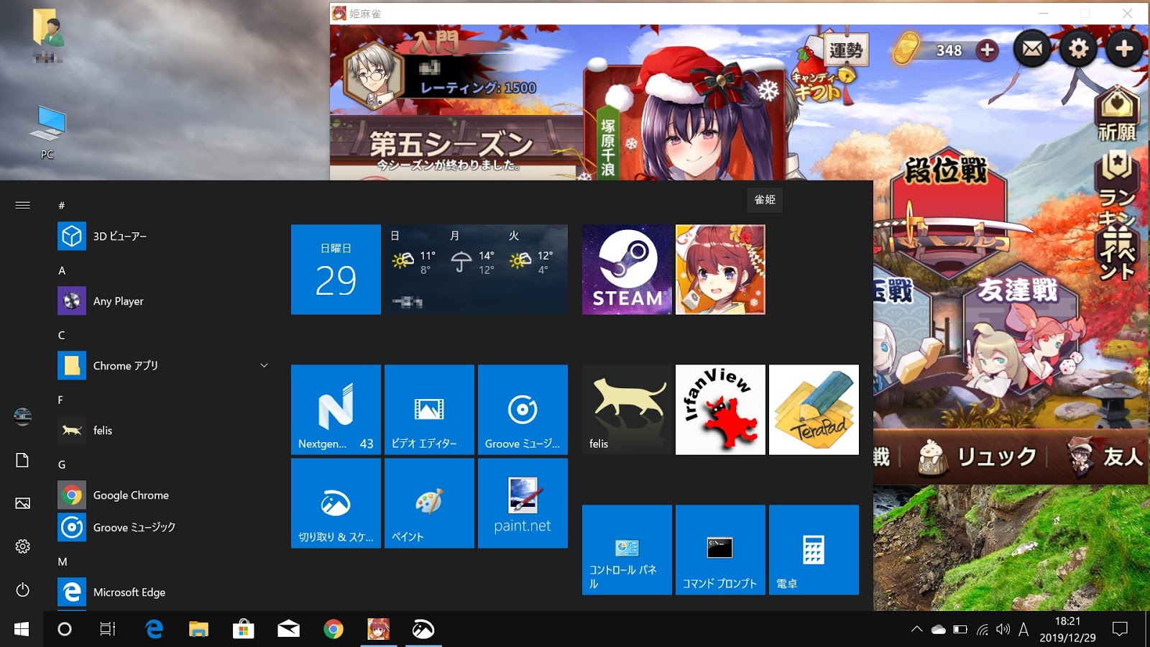Add coins with the plus next to 348
This screenshot has height=647, width=1150.
point(988,50)
